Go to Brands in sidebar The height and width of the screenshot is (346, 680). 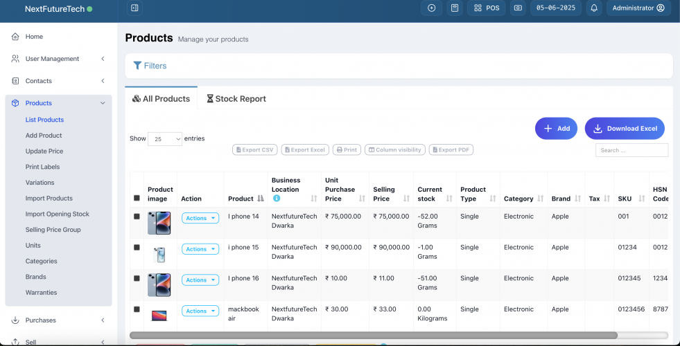click(35, 277)
